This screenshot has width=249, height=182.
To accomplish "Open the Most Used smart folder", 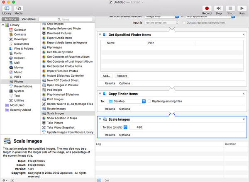I will pyautogui.click(x=17, y=105).
